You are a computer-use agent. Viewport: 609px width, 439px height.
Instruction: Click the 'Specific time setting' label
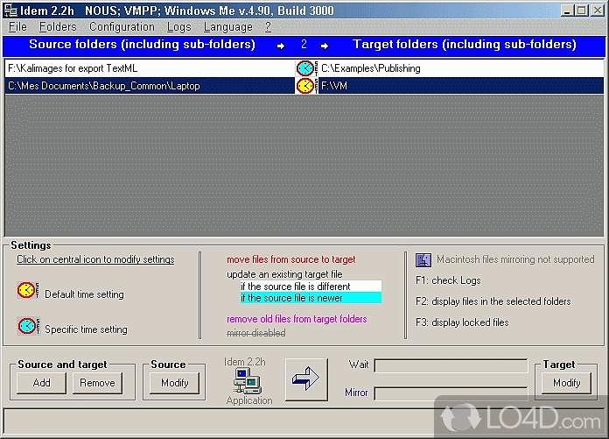point(86,329)
